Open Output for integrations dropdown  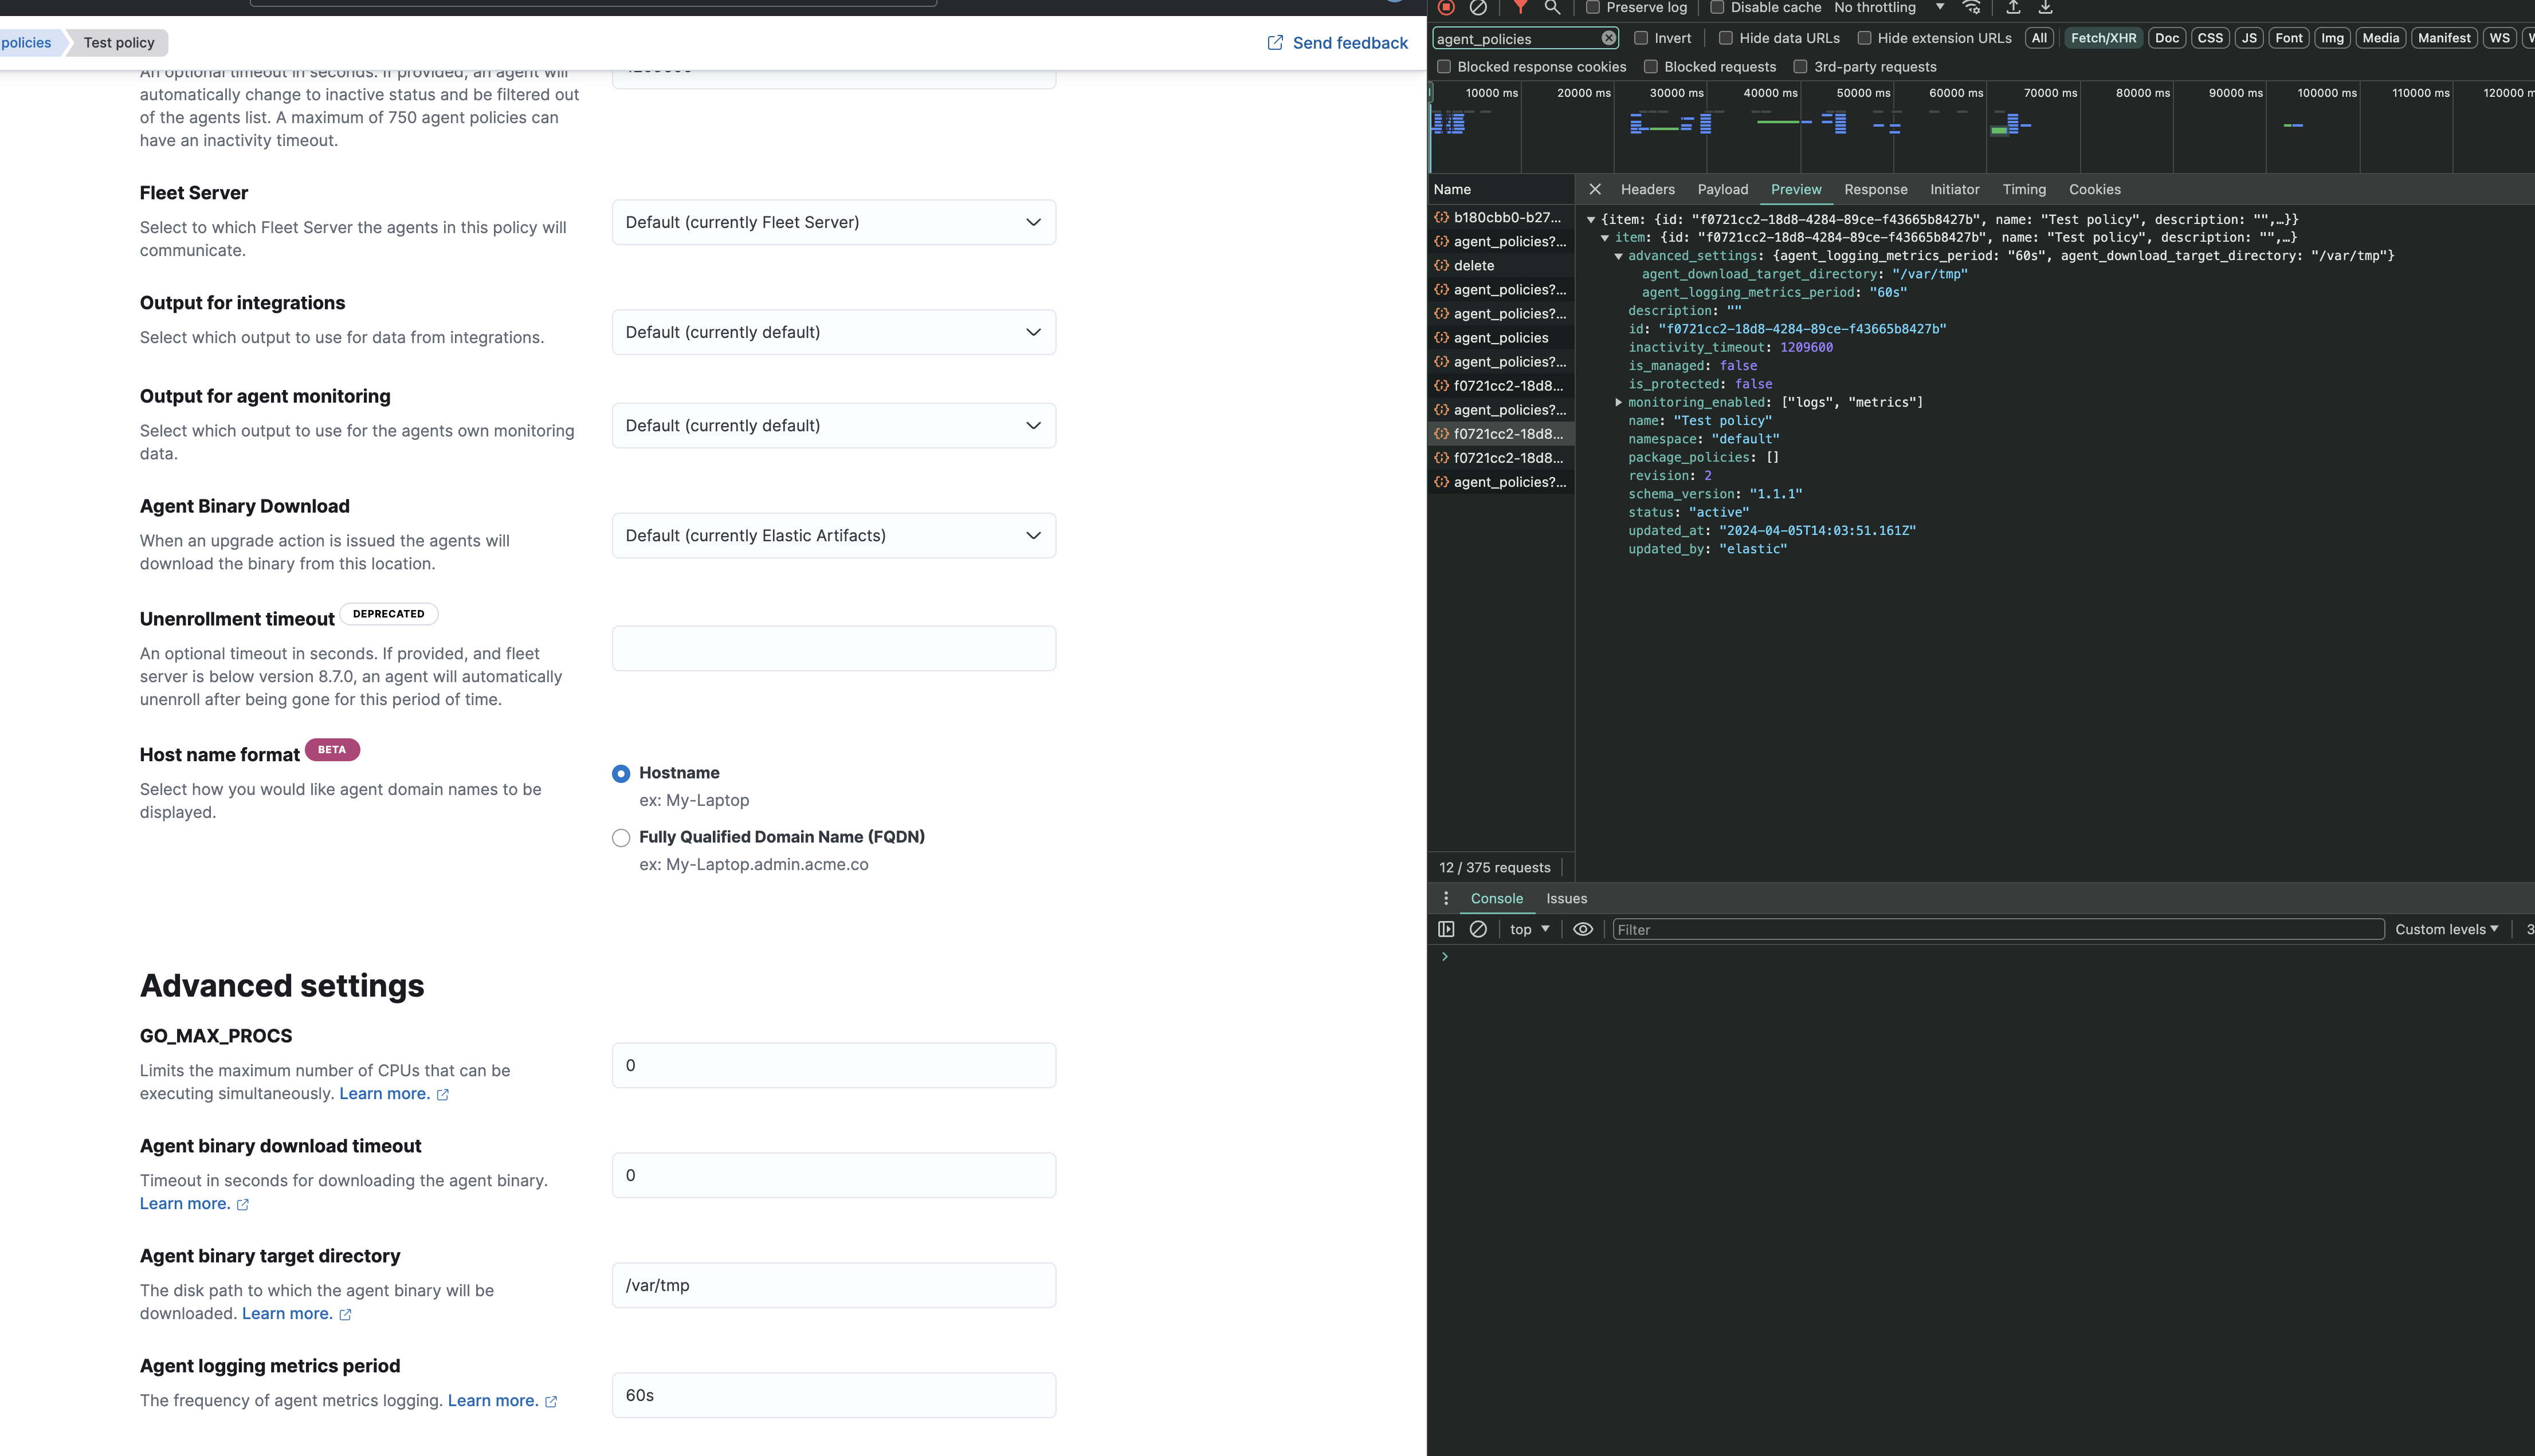[x=833, y=332]
